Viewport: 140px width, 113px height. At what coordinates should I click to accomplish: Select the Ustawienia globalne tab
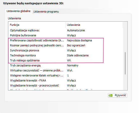[19, 11]
